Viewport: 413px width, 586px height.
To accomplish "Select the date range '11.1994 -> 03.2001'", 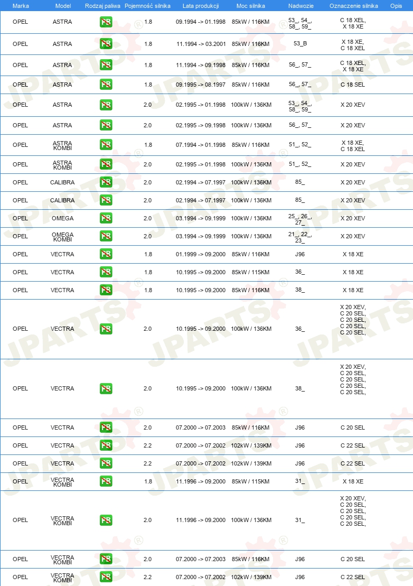I will pos(201,44).
